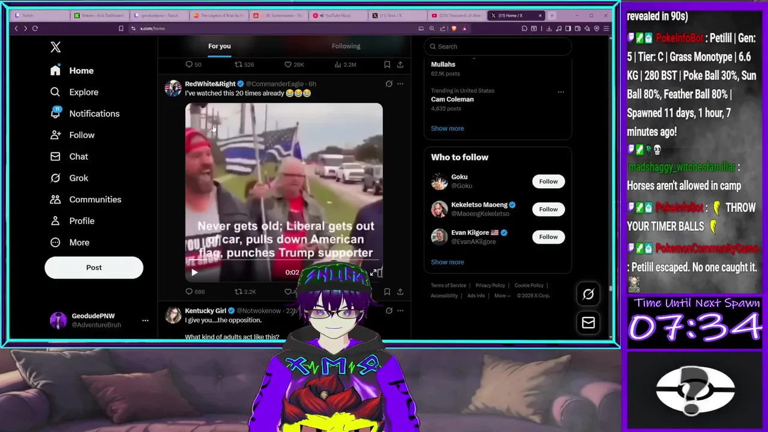Image resolution: width=768 pixels, height=432 pixels.
Task: Share the RedWhite&Right video post
Action: [400, 292]
